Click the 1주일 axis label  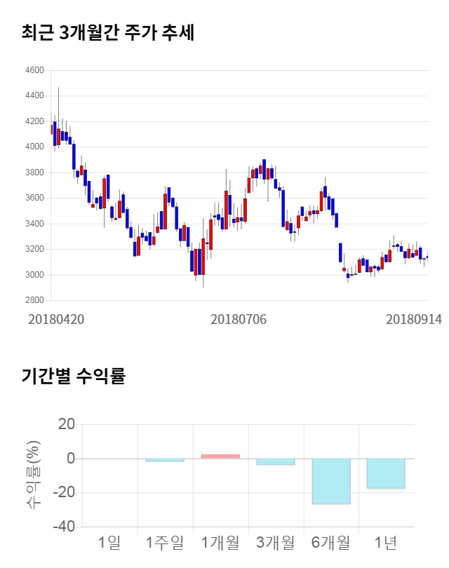(165, 542)
